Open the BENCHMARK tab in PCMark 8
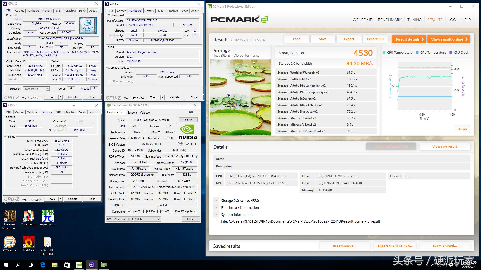 coord(390,20)
